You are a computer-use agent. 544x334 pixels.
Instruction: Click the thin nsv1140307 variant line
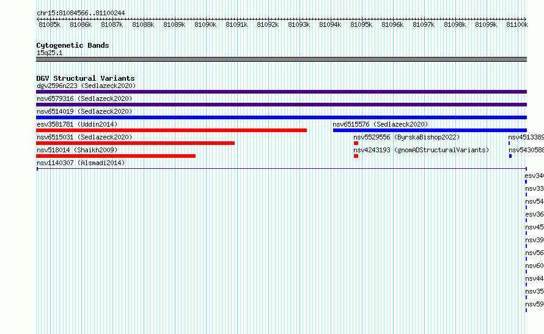click(281, 169)
